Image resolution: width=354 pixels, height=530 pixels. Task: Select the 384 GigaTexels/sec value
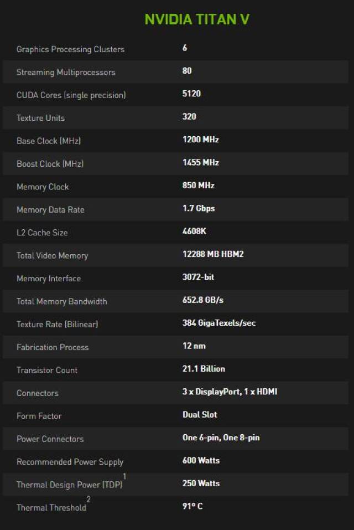219,323
